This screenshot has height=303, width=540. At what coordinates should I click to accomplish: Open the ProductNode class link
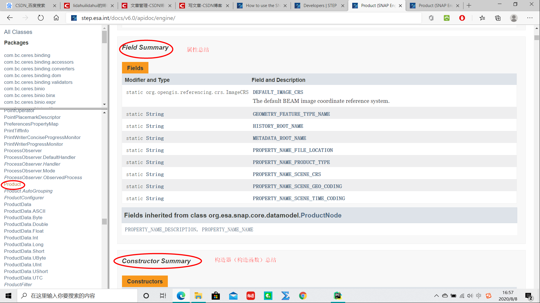[321, 215]
